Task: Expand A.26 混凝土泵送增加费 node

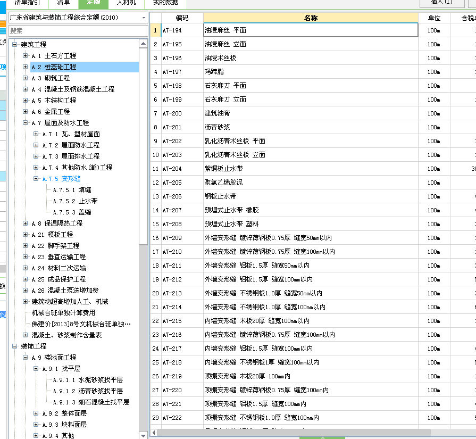Action: [25, 290]
